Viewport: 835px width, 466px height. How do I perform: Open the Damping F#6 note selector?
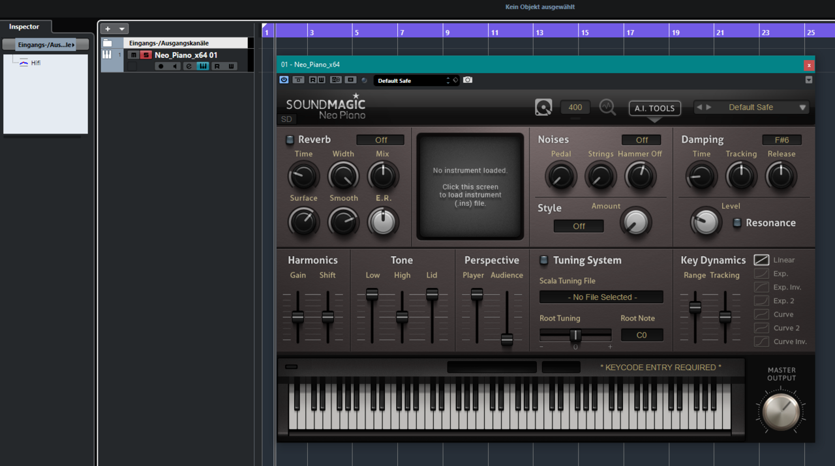coord(782,140)
